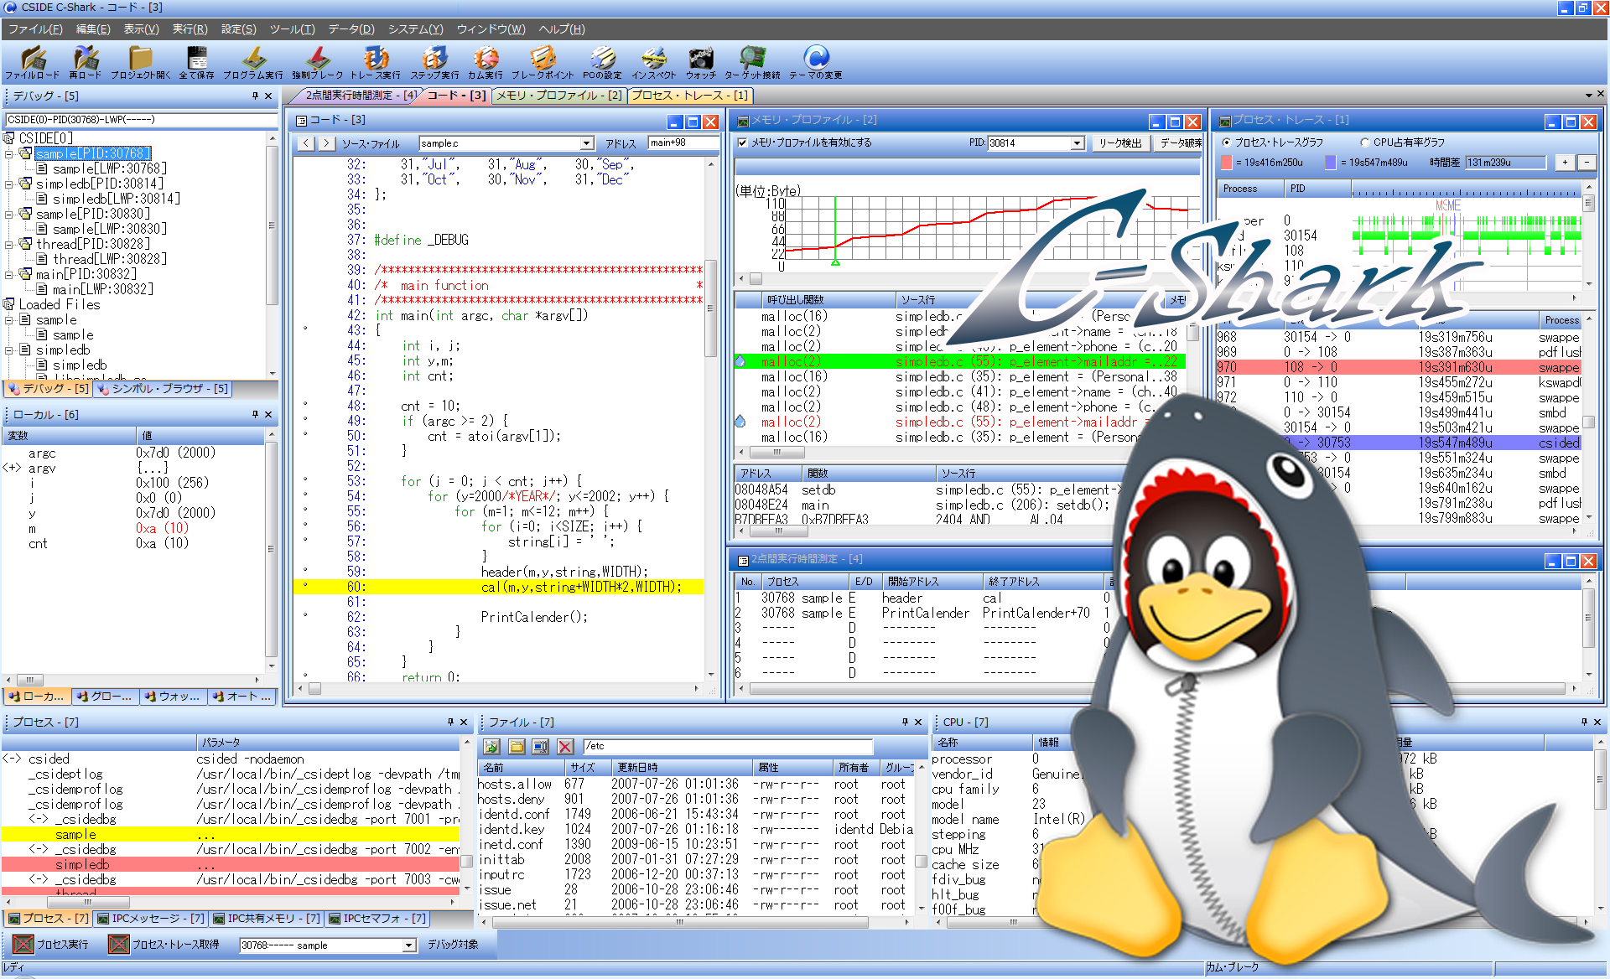This screenshot has height=979, width=1610.
Task: Collapse the thread[PID:30828] tree node
Action: point(9,244)
